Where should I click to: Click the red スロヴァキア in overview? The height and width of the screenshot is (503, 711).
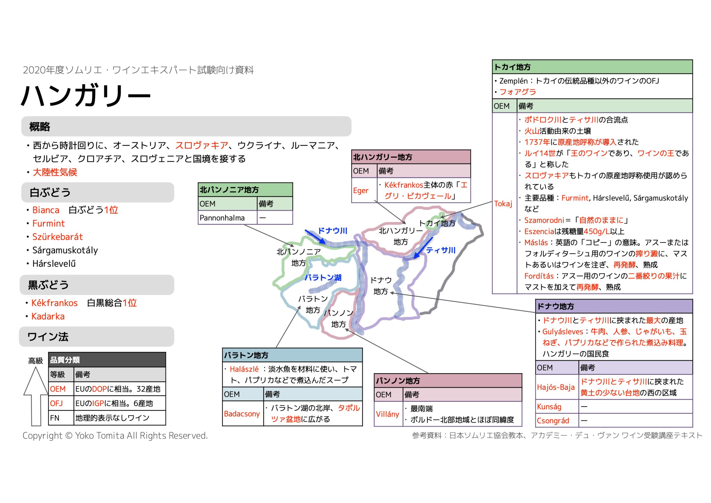click(x=202, y=145)
